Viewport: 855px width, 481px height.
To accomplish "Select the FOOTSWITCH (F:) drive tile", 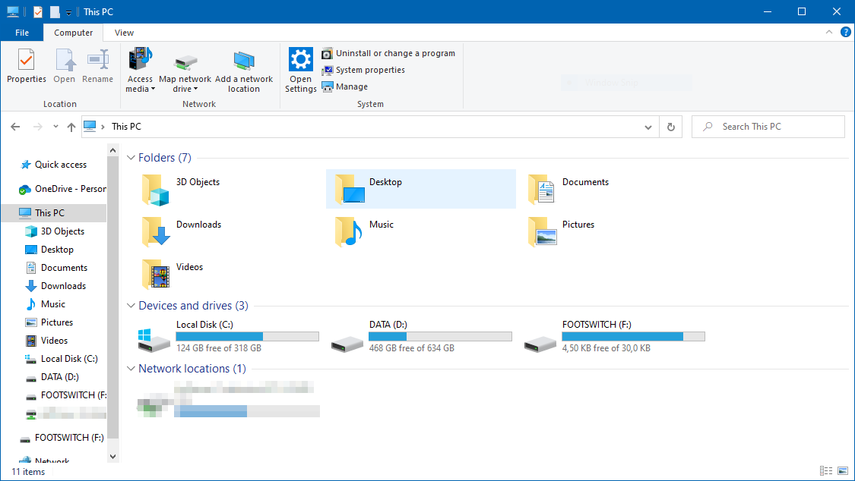I will click(615, 336).
